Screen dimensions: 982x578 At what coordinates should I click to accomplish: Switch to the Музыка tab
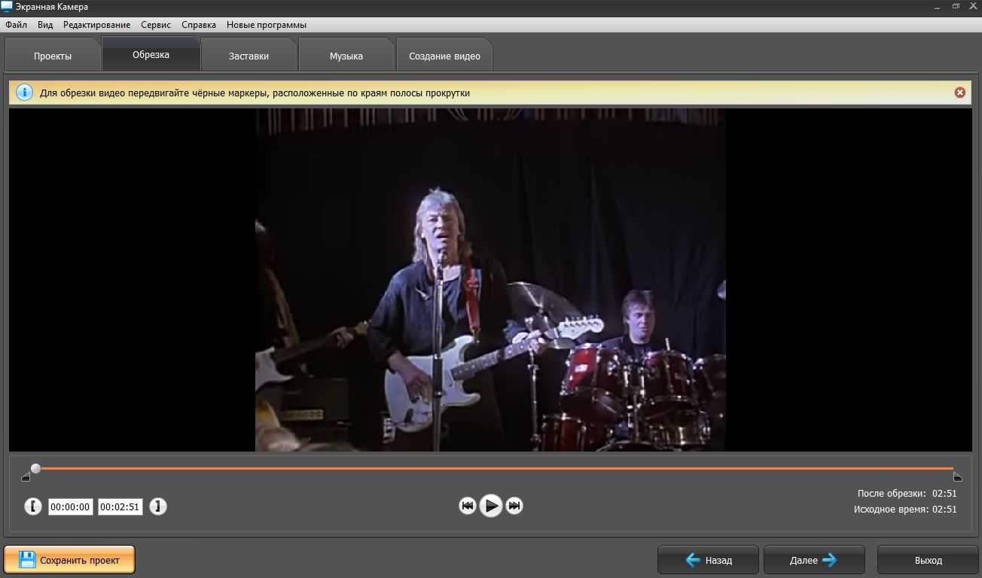coord(346,56)
